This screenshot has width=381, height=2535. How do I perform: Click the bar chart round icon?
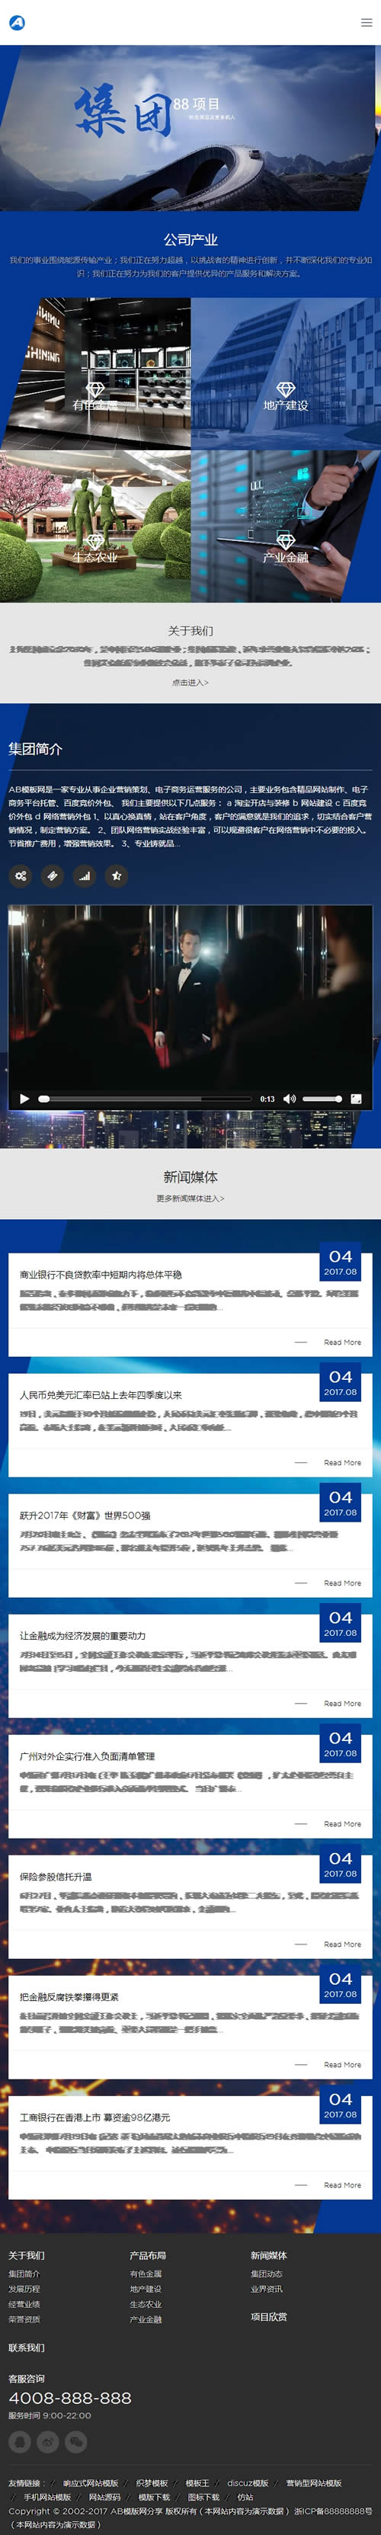[x=85, y=875]
